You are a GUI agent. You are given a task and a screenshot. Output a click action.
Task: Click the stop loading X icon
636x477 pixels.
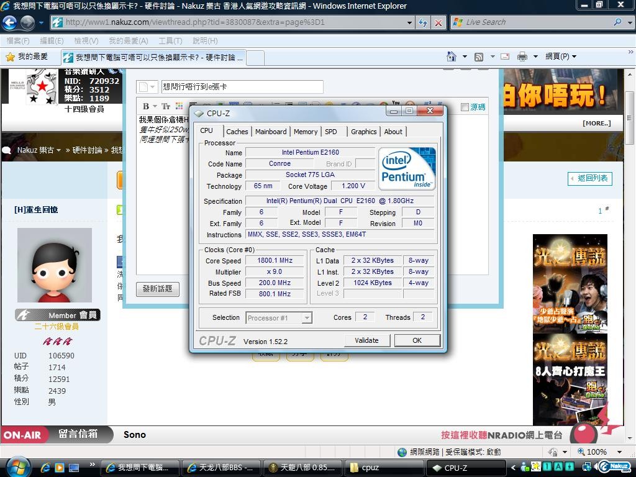(x=438, y=22)
